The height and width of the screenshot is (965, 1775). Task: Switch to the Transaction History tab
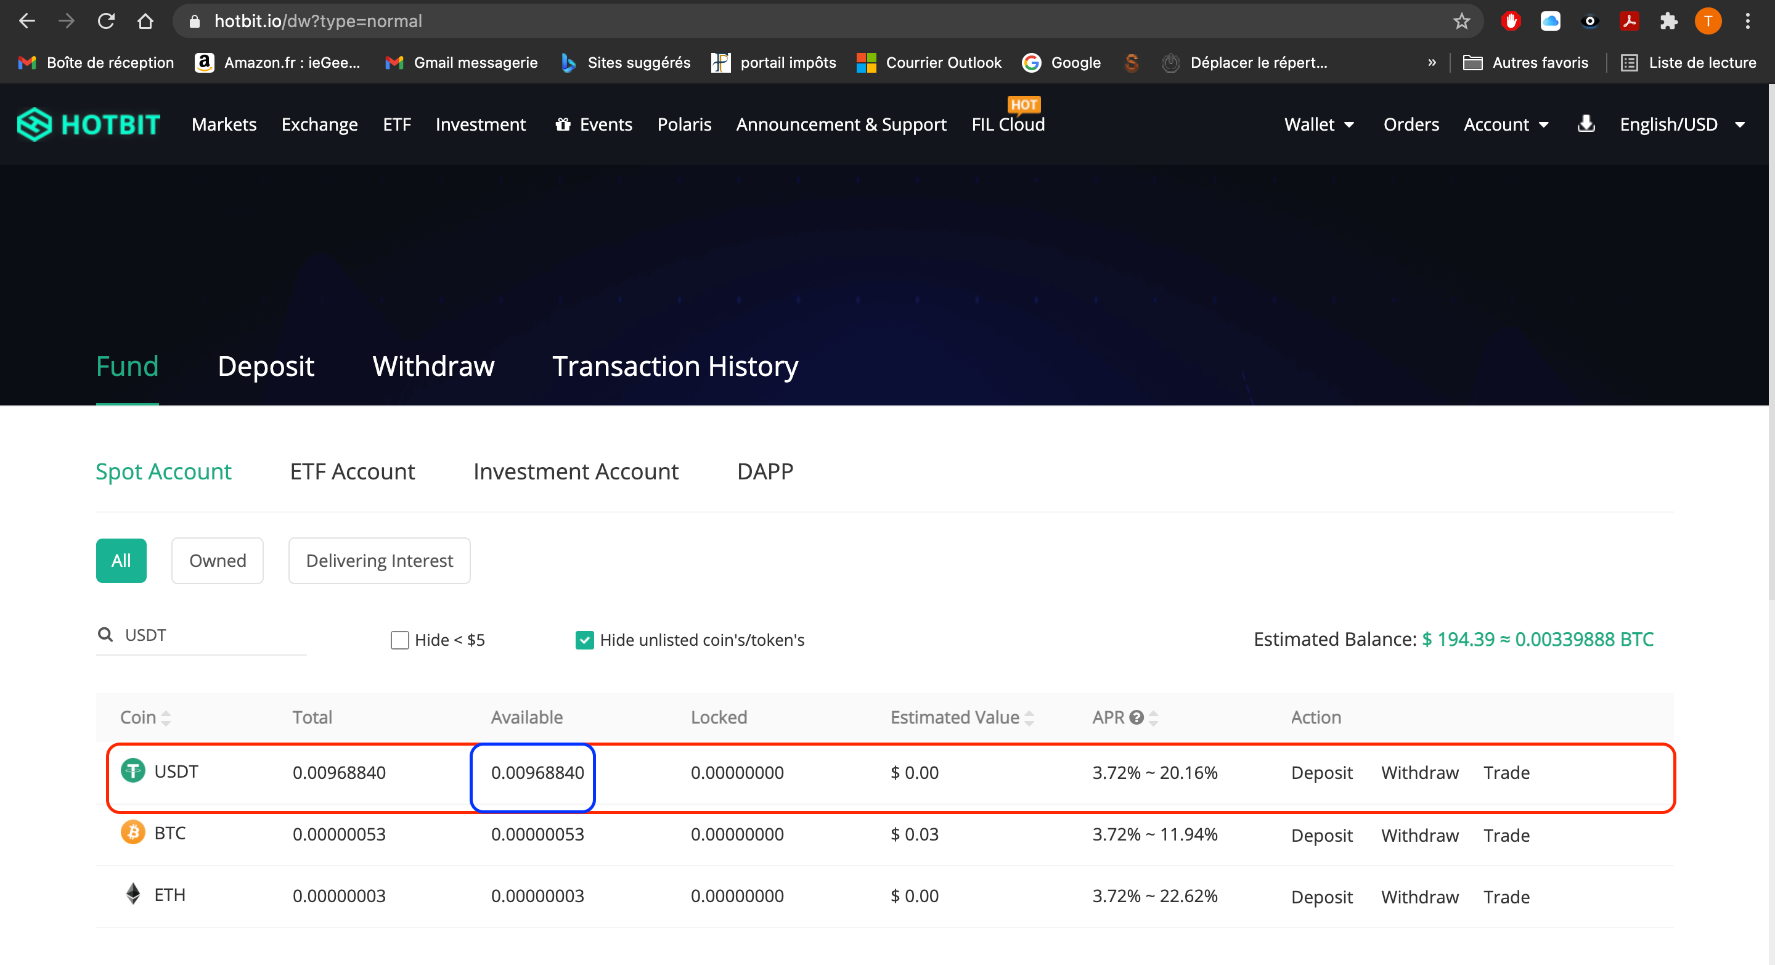click(675, 367)
